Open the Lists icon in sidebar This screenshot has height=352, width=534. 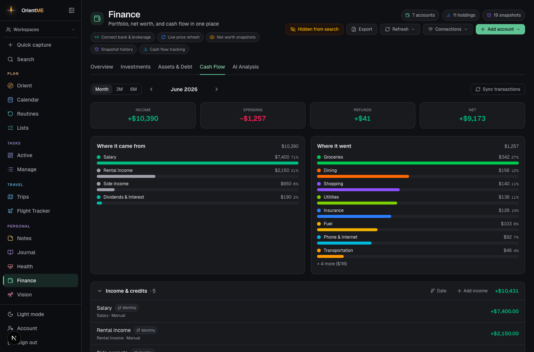click(10, 128)
